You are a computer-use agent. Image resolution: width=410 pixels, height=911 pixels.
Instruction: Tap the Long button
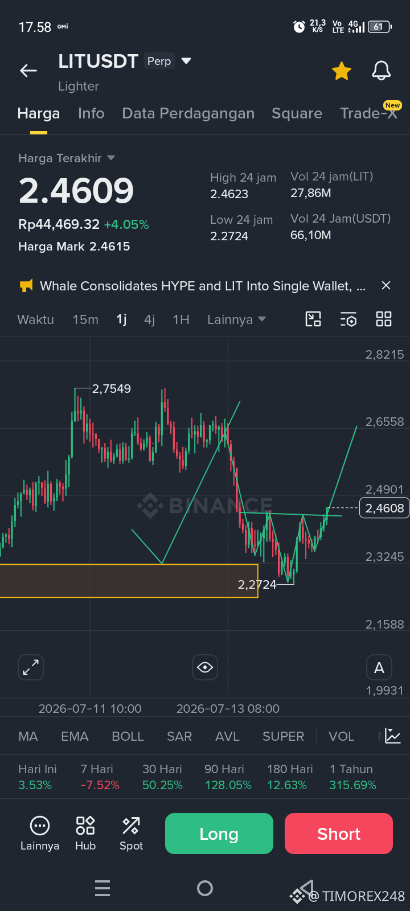(x=219, y=834)
